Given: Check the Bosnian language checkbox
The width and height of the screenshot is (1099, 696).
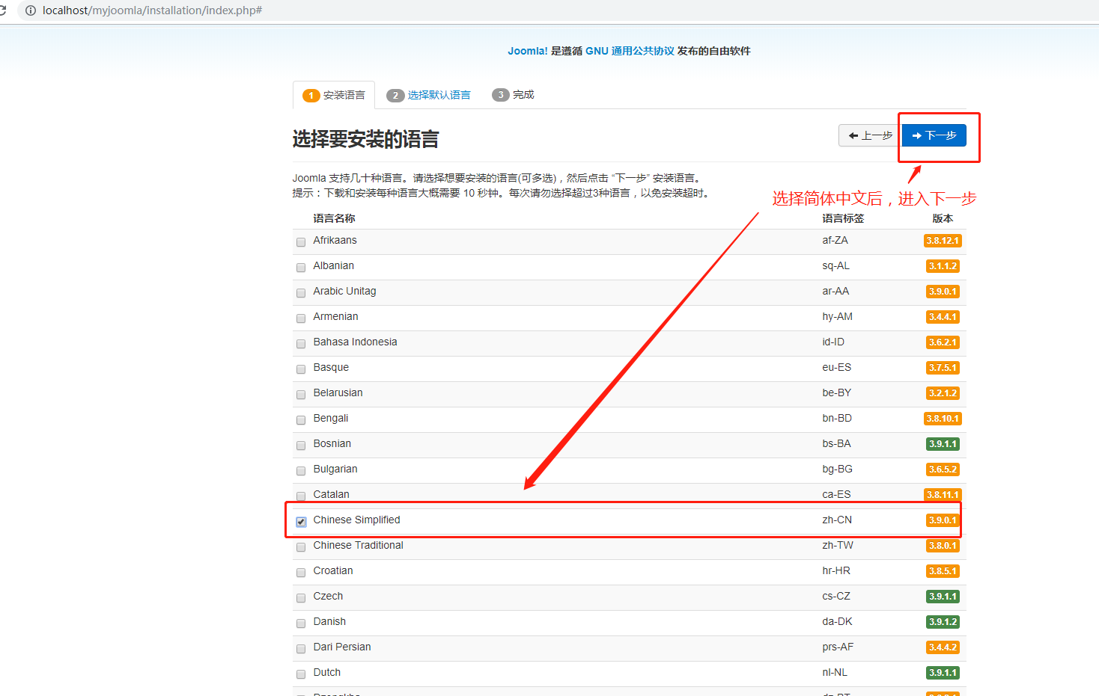Looking at the screenshot, I should coord(301,446).
